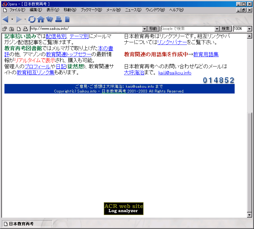
Task: Expand the address bar URL dropdown
Action: coord(145,29)
